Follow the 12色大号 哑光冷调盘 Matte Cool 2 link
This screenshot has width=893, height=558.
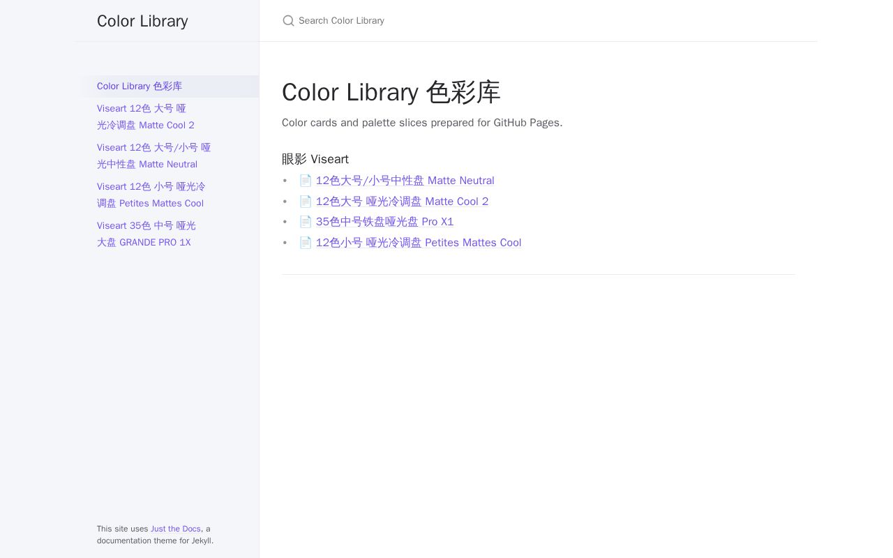402,202
